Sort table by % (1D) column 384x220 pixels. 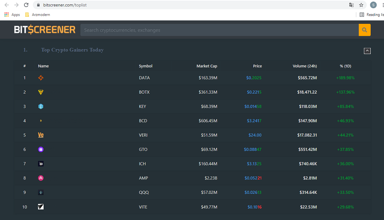coord(345,66)
